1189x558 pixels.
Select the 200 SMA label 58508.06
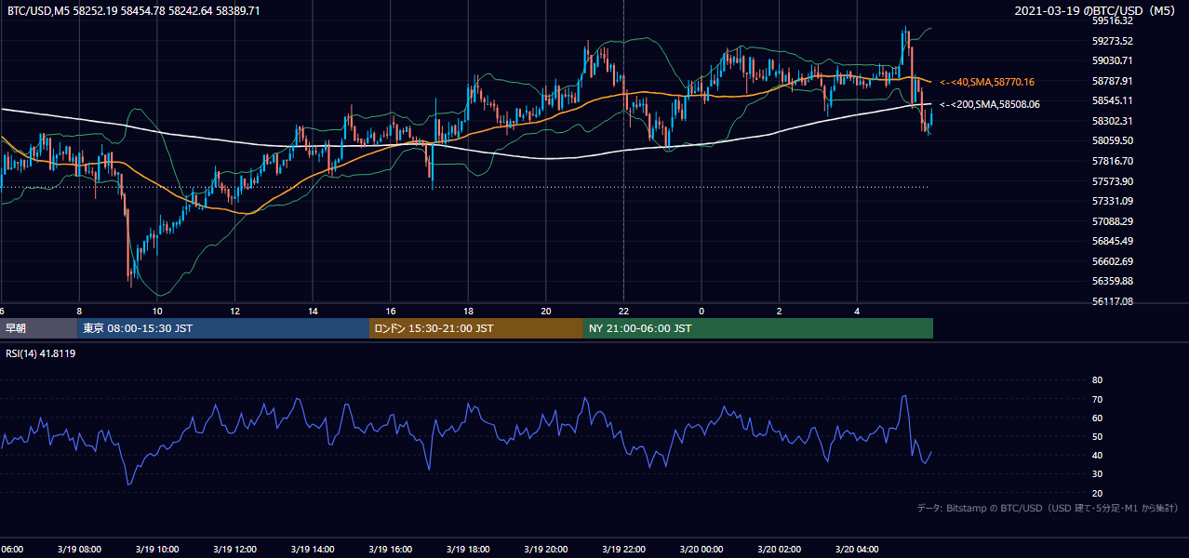[990, 104]
